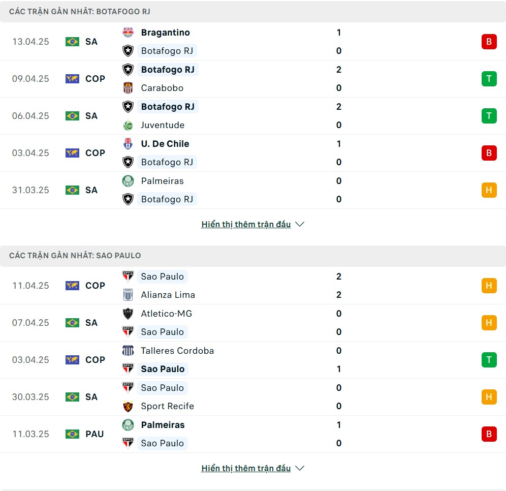Expand more Botafogo RJ matches chevron
506x491 pixels.
tap(300, 224)
